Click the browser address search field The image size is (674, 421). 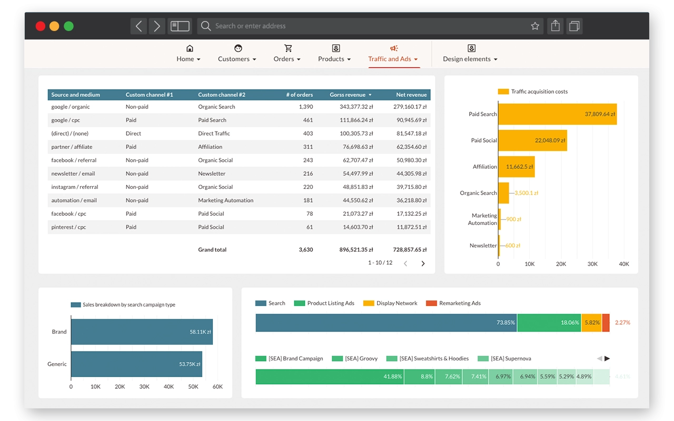coord(363,26)
